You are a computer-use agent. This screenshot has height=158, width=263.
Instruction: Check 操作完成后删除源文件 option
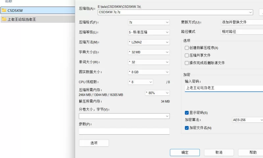click(187, 63)
